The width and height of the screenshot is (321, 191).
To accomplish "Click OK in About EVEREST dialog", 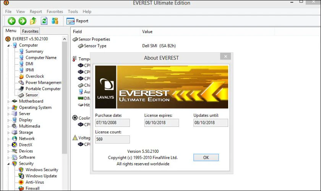I will click(x=206, y=157).
